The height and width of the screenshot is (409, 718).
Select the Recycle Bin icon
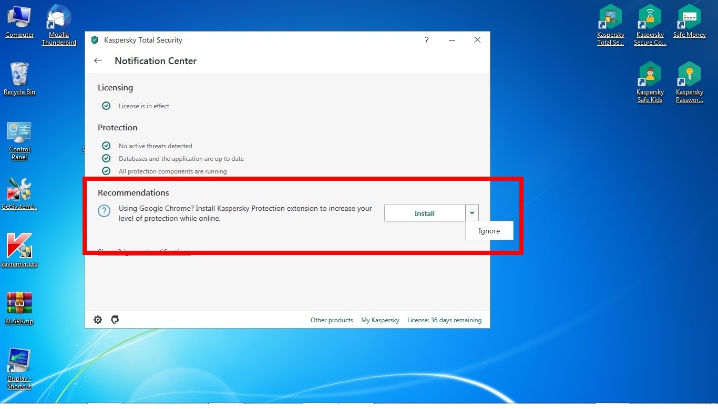tap(19, 79)
